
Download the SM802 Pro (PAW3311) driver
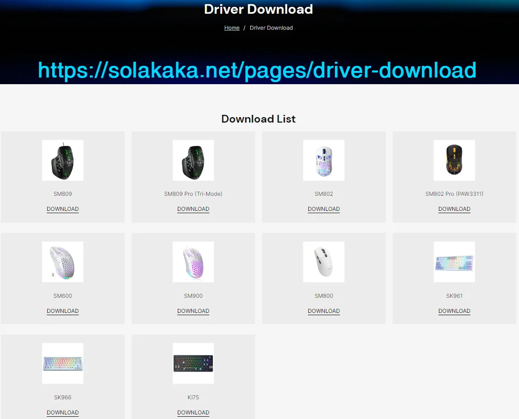pos(454,209)
